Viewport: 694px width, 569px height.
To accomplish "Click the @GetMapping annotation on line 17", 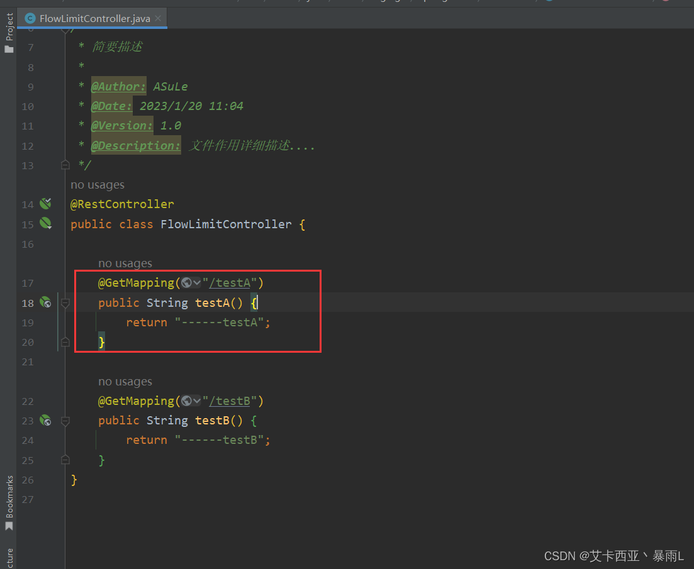I will pos(137,282).
